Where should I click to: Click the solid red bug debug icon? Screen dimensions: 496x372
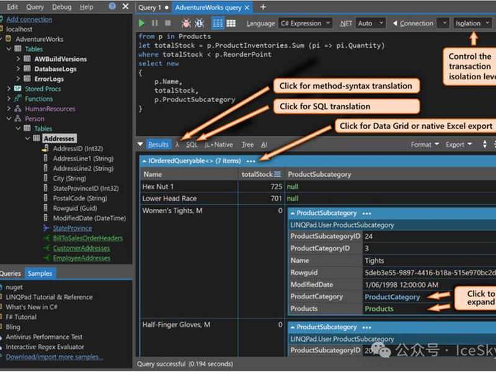click(186, 23)
